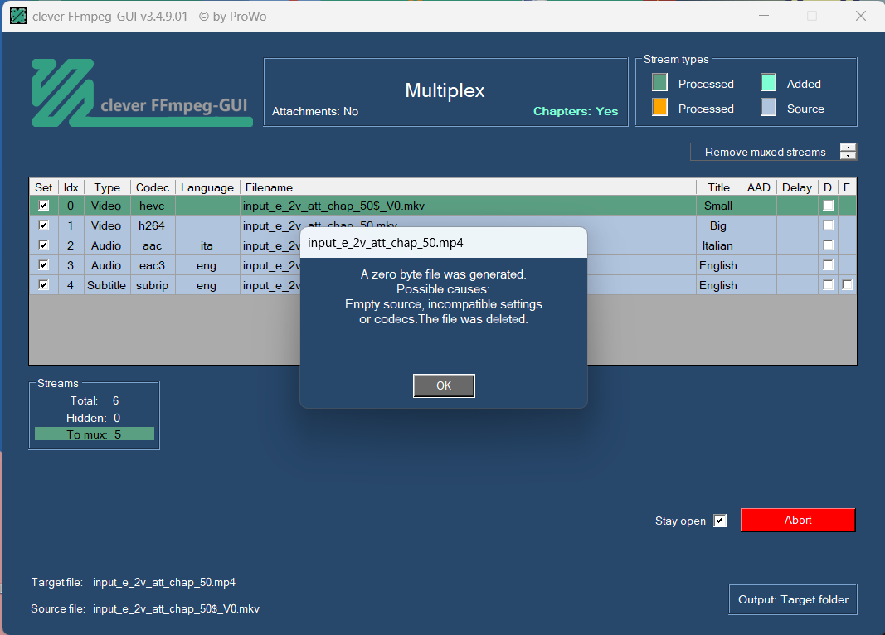The width and height of the screenshot is (885, 635).
Task: Click the orange Processed color swatch
Action: click(659, 107)
